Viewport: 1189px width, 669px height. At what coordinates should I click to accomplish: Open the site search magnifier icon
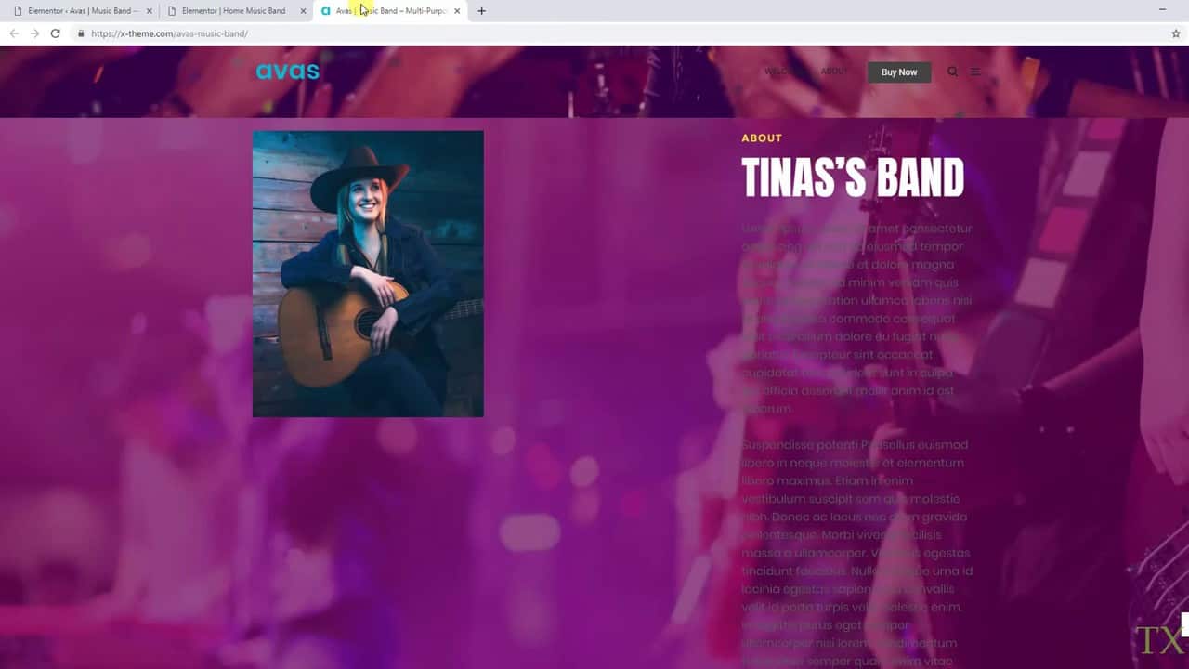952,72
